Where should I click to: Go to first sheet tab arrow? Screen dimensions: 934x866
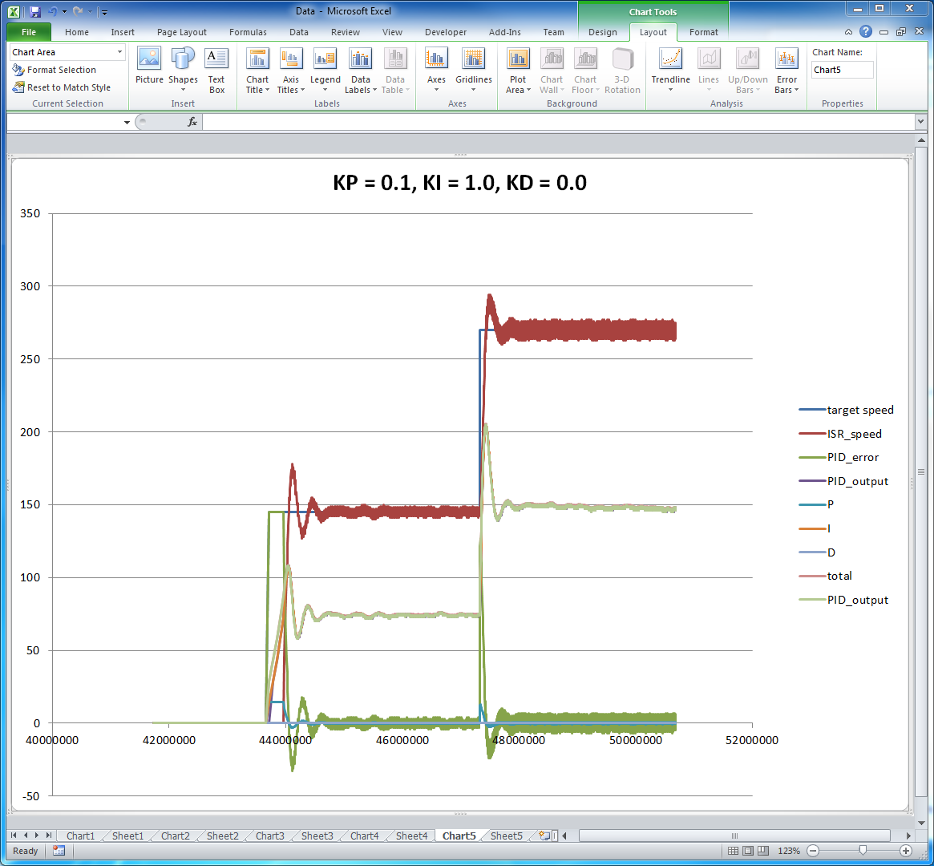pyautogui.click(x=14, y=836)
